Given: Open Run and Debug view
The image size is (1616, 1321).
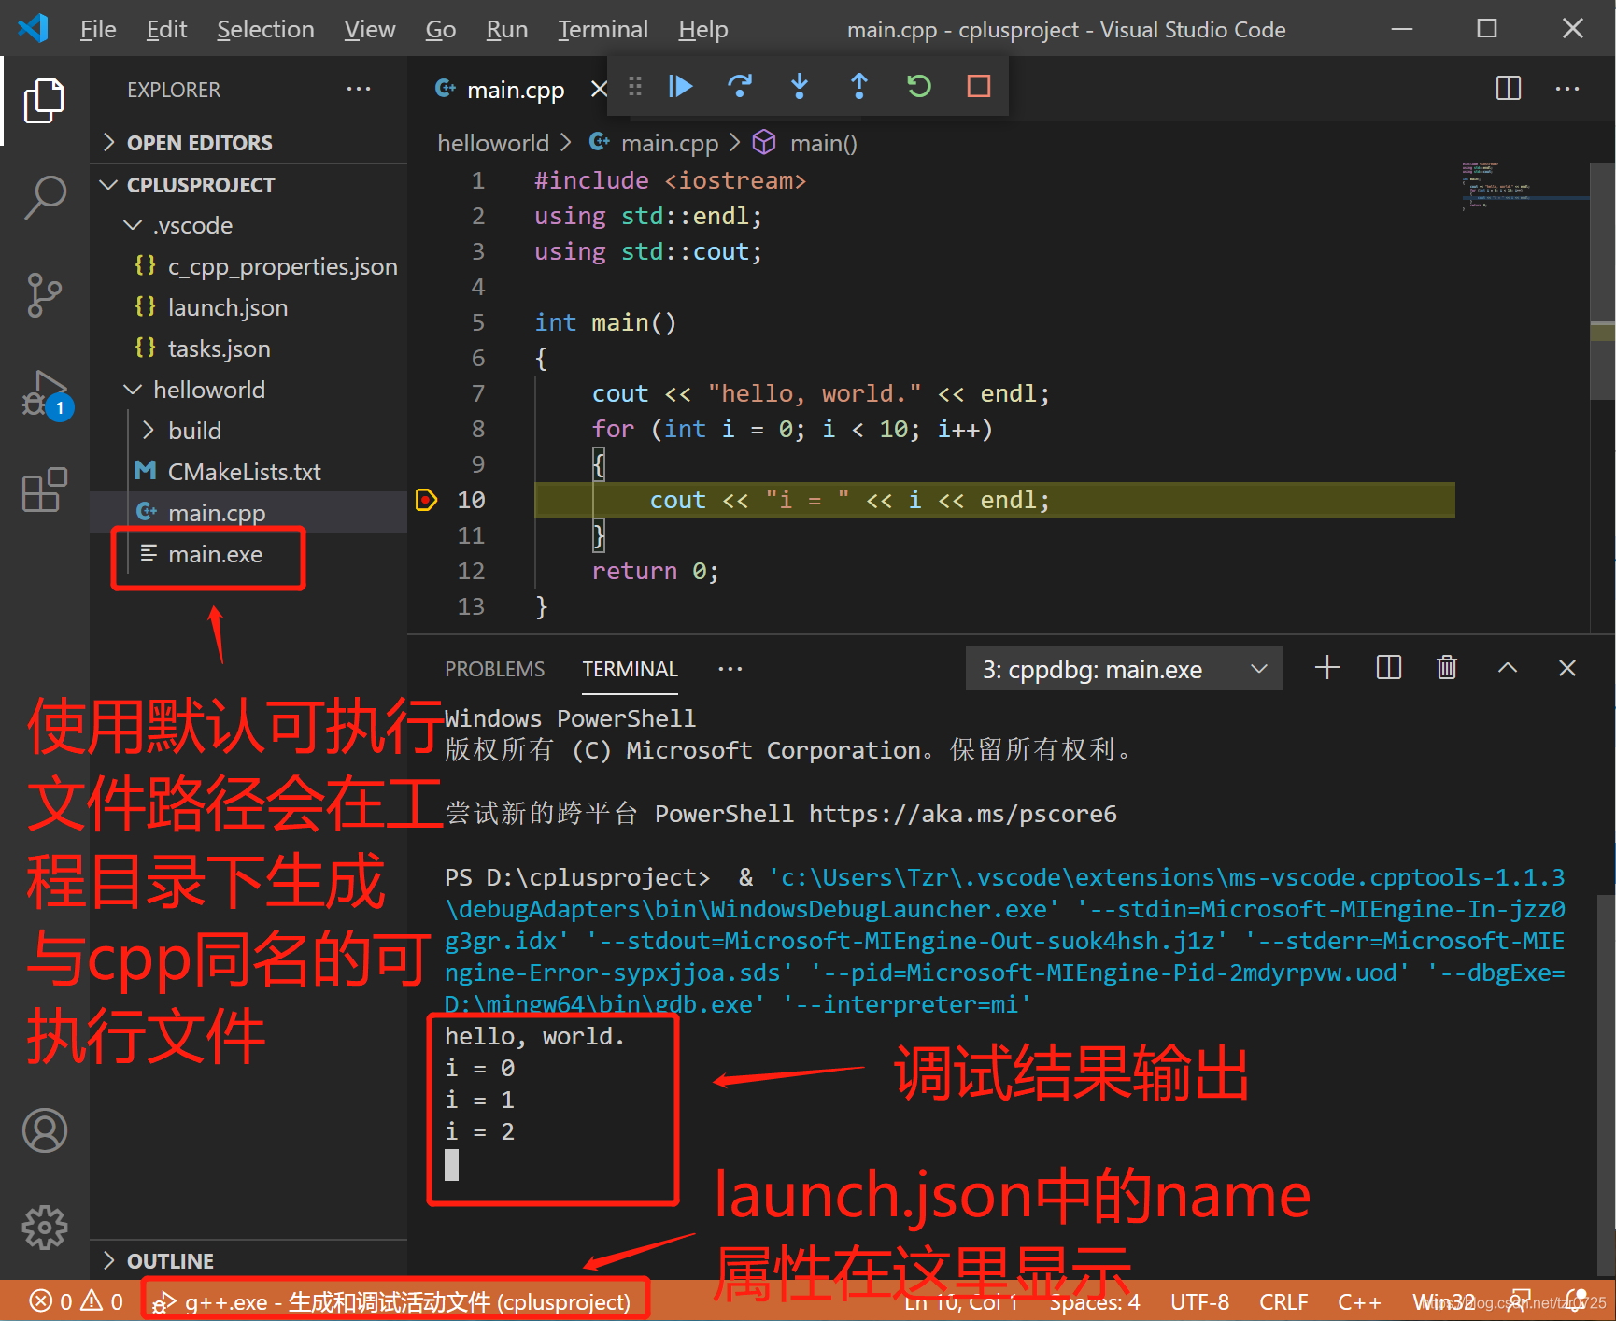Looking at the screenshot, I should click(44, 393).
